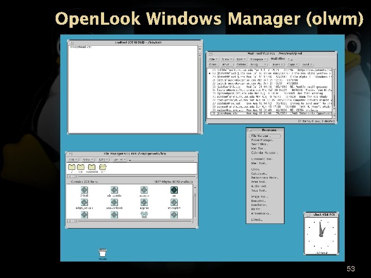Click the File Manager file pane vertical scrollbar
This screenshot has width=371, height=278.
tap(195, 202)
